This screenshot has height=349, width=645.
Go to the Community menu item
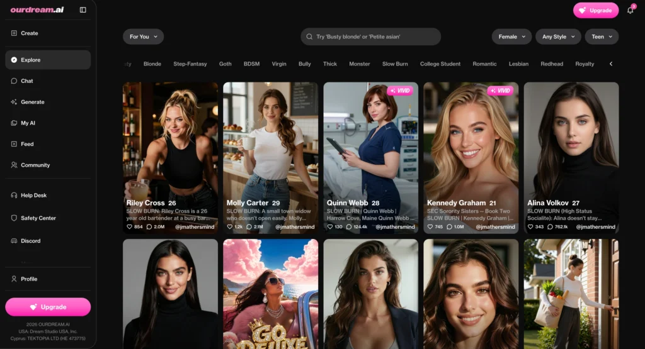tap(48, 165)
